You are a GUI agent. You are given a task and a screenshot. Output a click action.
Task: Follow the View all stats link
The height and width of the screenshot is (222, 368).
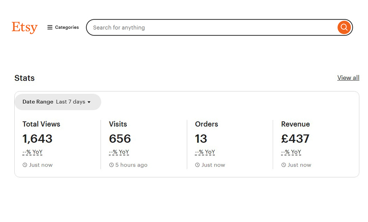tap(348, 78)
